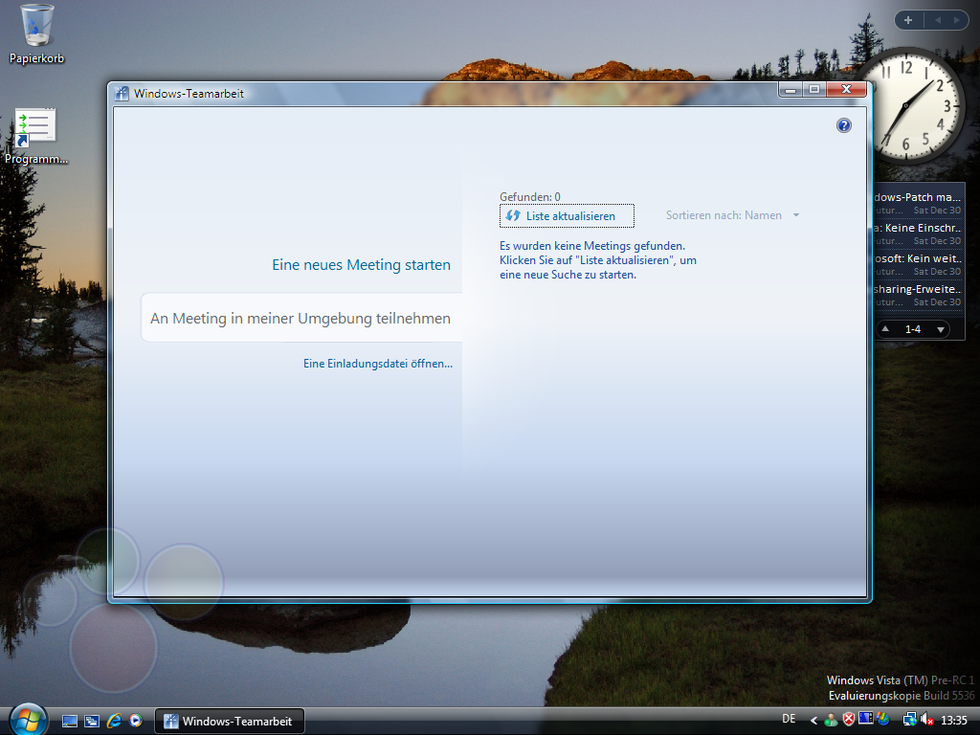Click the Liste aktualisieren refresh button
Image resolution: width=980 pixels, height=735 pixels.
[x=567, y=216]
